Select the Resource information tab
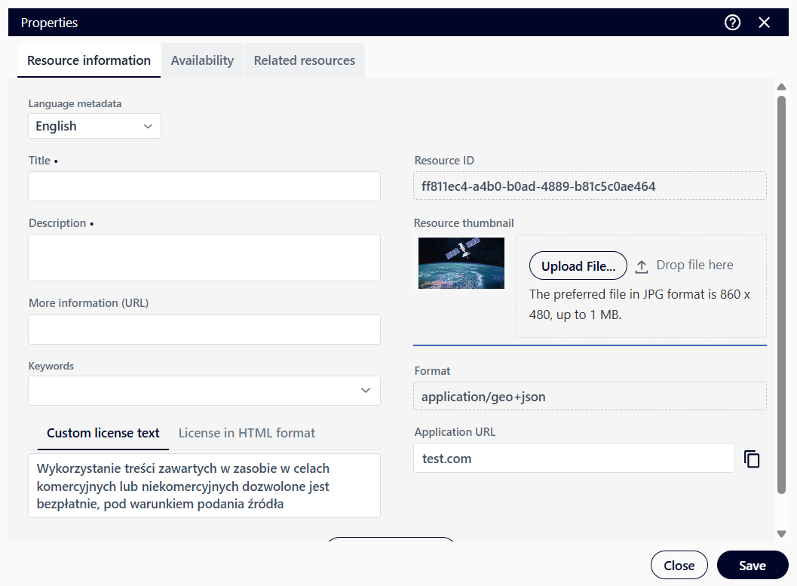This screenshot has height=586, width=797. point(89,60)
